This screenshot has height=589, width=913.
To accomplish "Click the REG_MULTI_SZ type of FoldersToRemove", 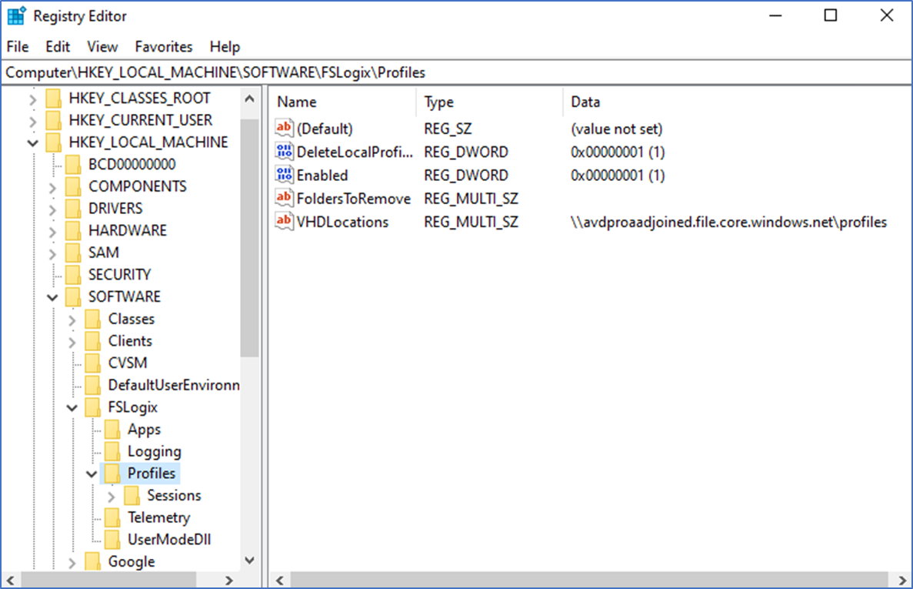I will tap(471, 199).
